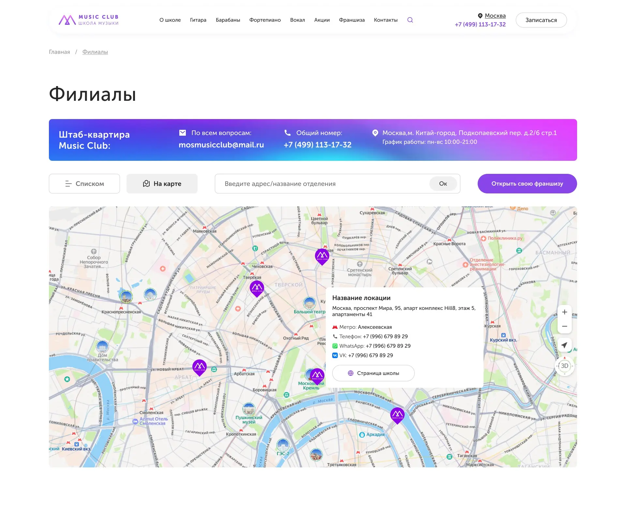This screenshot has width=626, height=515.
Task: Select Music Club marker on Раушская наб.
Action: pyautogui.click(x=397, y=416)
